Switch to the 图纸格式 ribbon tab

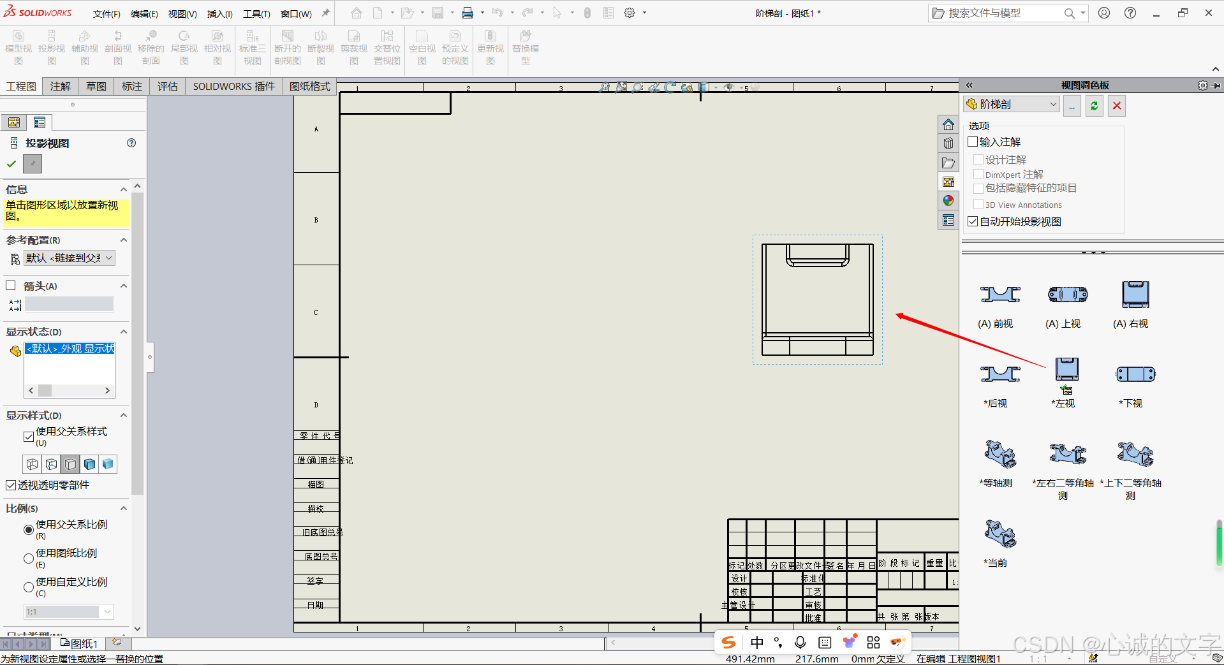click(x=310, y=86)
